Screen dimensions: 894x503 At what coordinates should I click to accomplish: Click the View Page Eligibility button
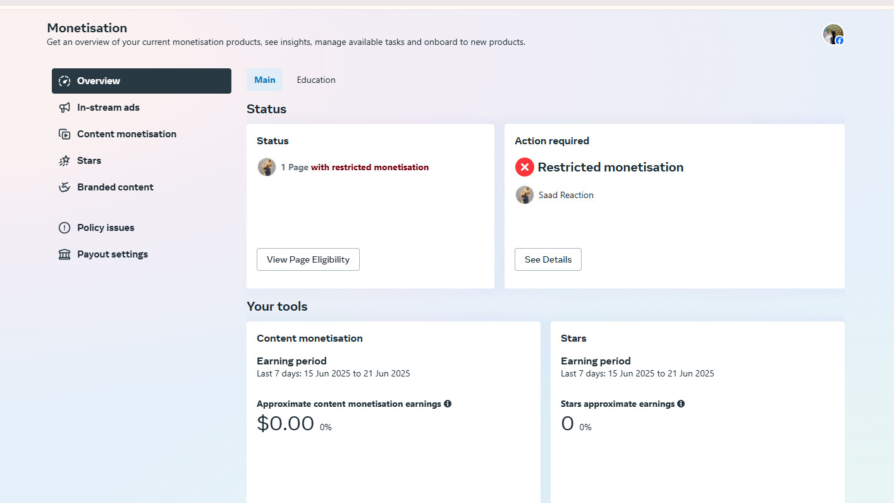click(308, 259)
